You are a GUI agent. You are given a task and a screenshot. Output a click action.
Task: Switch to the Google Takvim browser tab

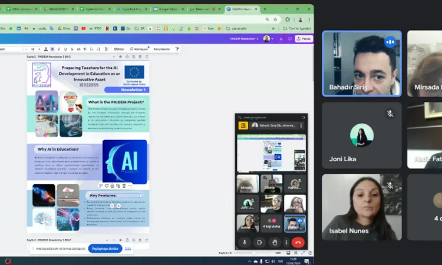coord(164,9)
